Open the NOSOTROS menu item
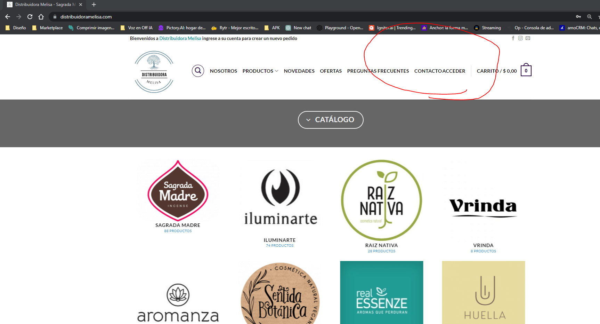Viewport: 600px width, 324px height. point(224,71)
